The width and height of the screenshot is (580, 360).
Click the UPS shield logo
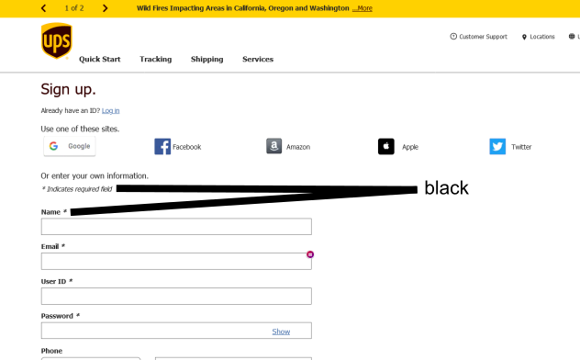point(56,40)
